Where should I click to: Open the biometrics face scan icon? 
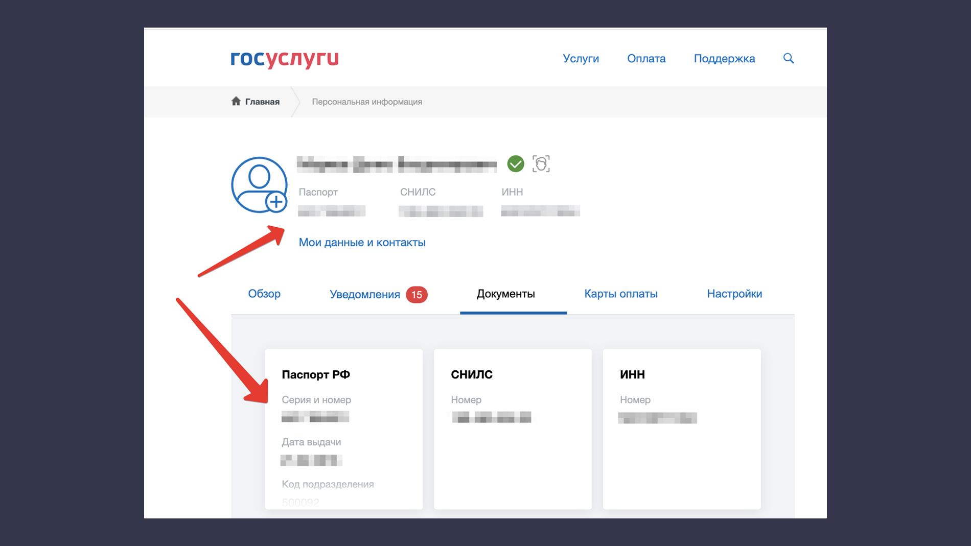[541, 164]
